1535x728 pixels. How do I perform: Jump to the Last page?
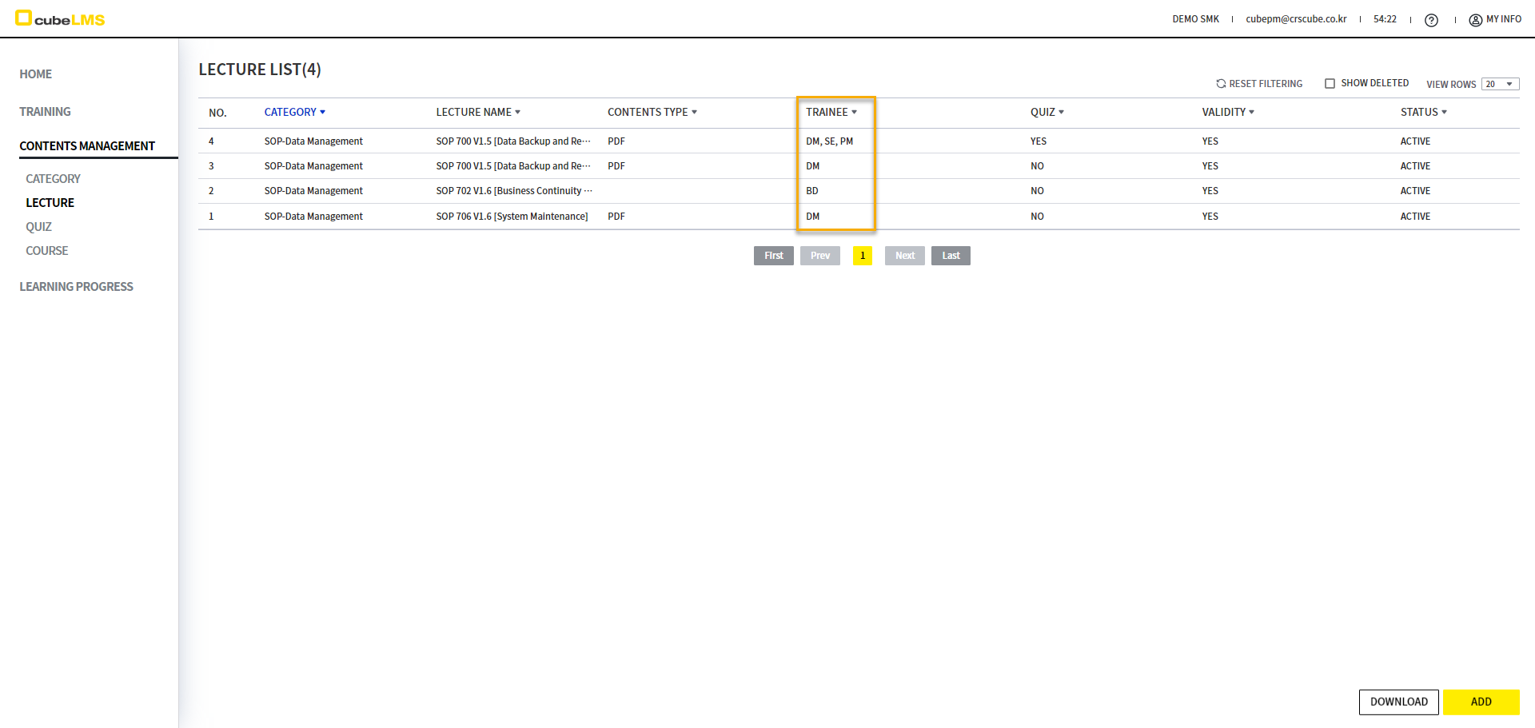click(951, 256)
